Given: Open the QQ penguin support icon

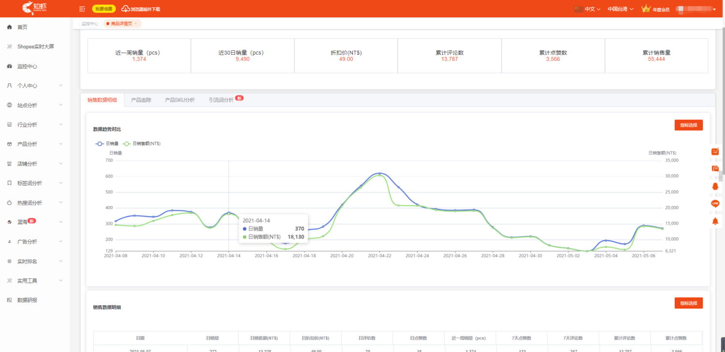Looking at the screenshot, I should point(715,186).
